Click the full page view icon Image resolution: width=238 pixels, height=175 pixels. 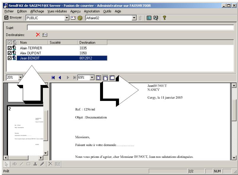coord(98,78)
